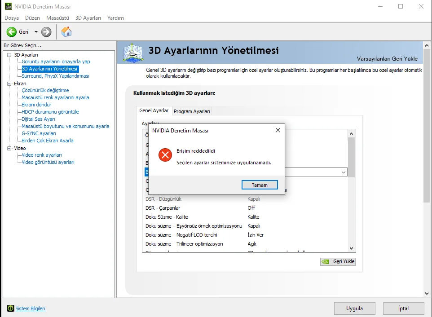Click Varsayılanları Geri Yükle link

(387, 59)
